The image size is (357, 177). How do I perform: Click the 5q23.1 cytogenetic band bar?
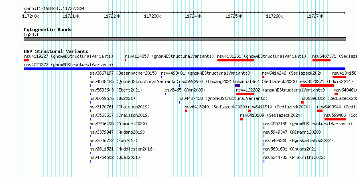pos(185,39)
